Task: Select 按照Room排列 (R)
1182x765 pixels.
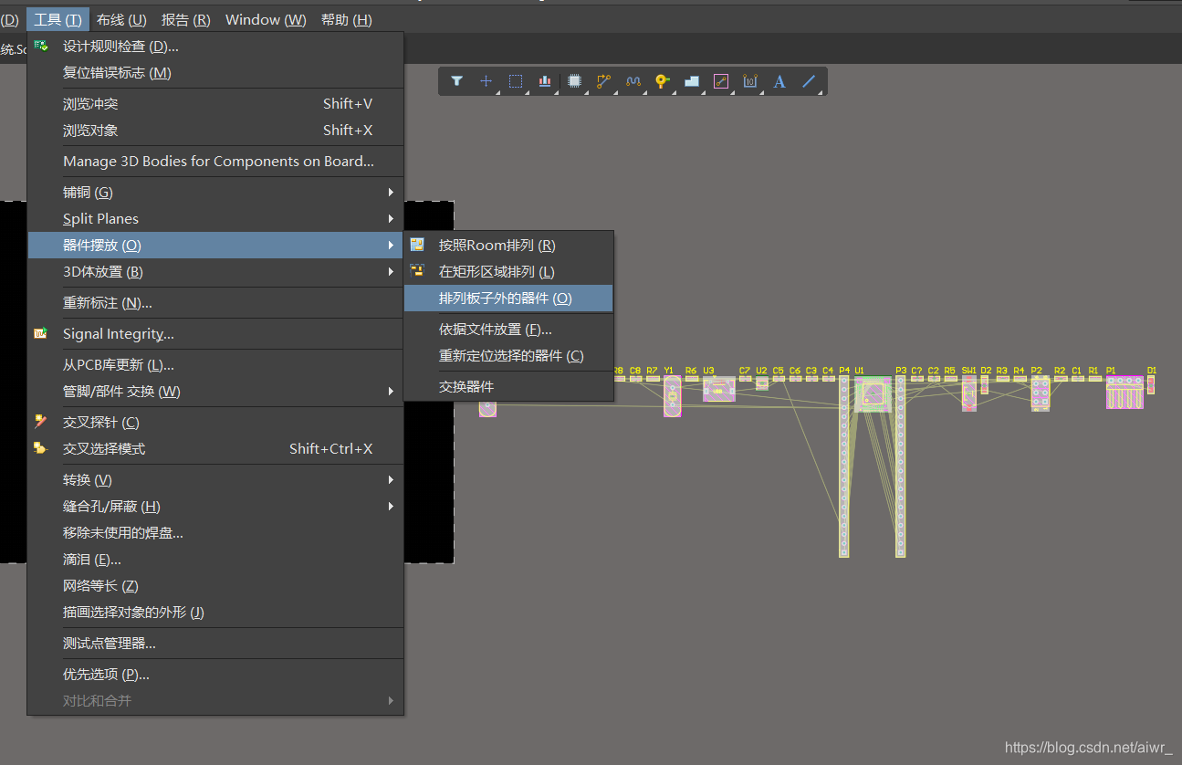Action: point(508,245)
